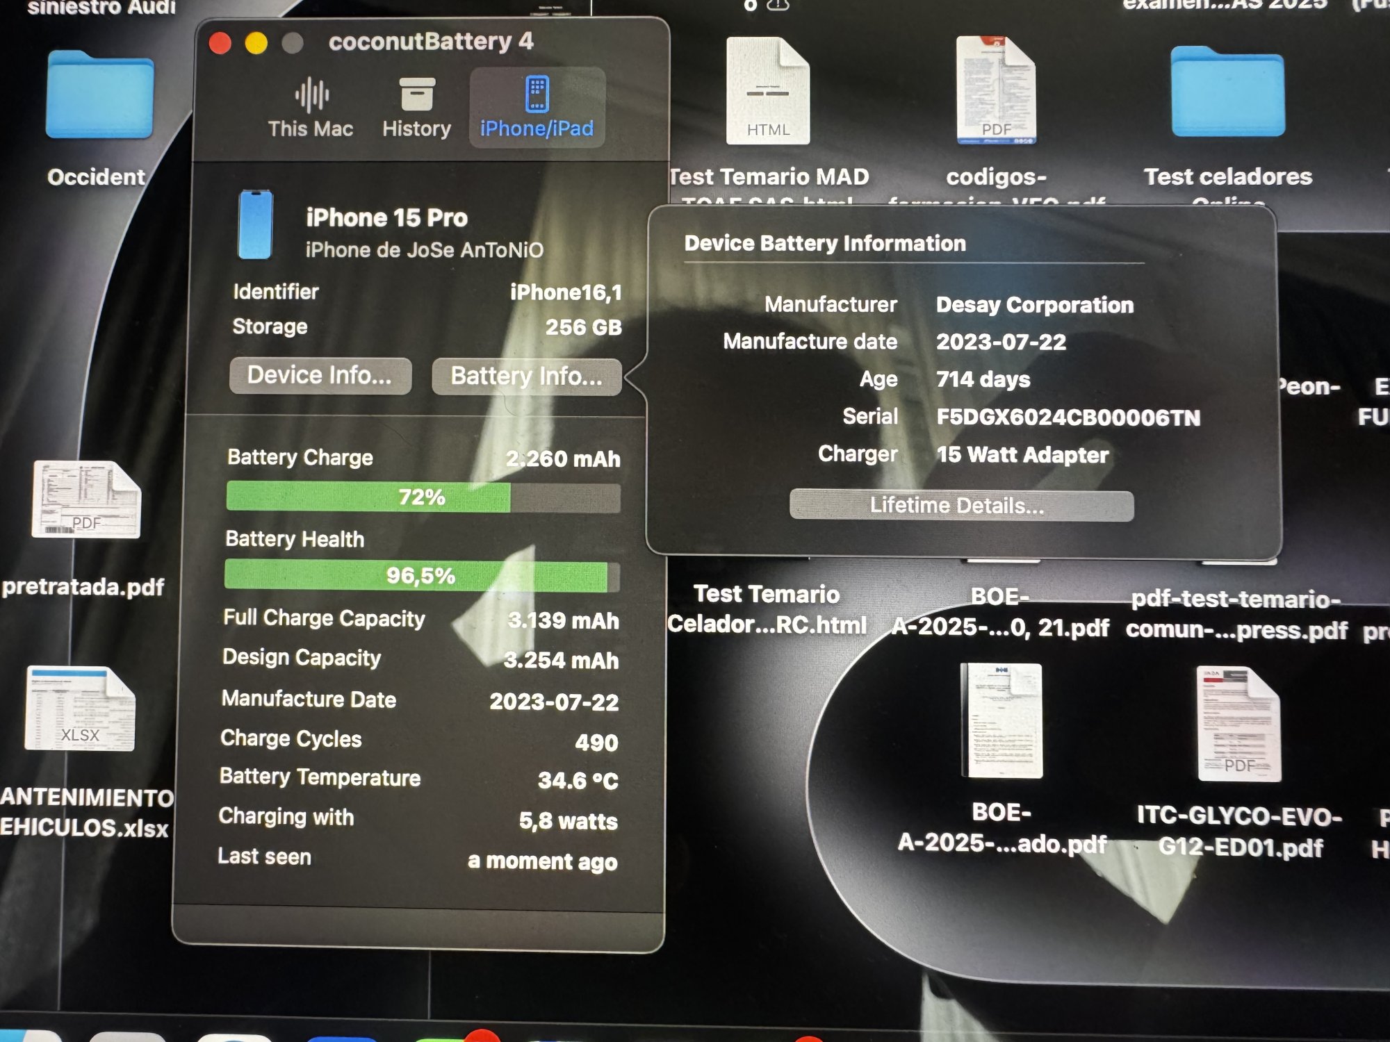Open the Occident folder on desktop

[99, 95]
